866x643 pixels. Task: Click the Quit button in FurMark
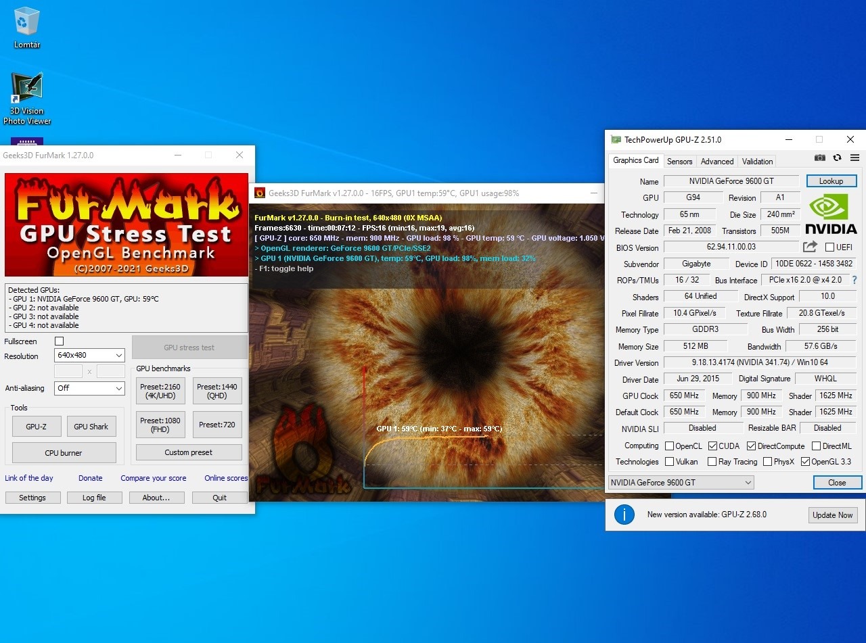click(x=219, y=498)
